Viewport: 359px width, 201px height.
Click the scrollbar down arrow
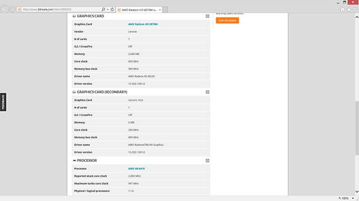[x=357, y=192]
